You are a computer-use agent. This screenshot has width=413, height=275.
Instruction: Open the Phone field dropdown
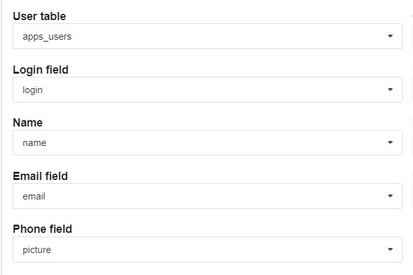[x=207, y=250]
